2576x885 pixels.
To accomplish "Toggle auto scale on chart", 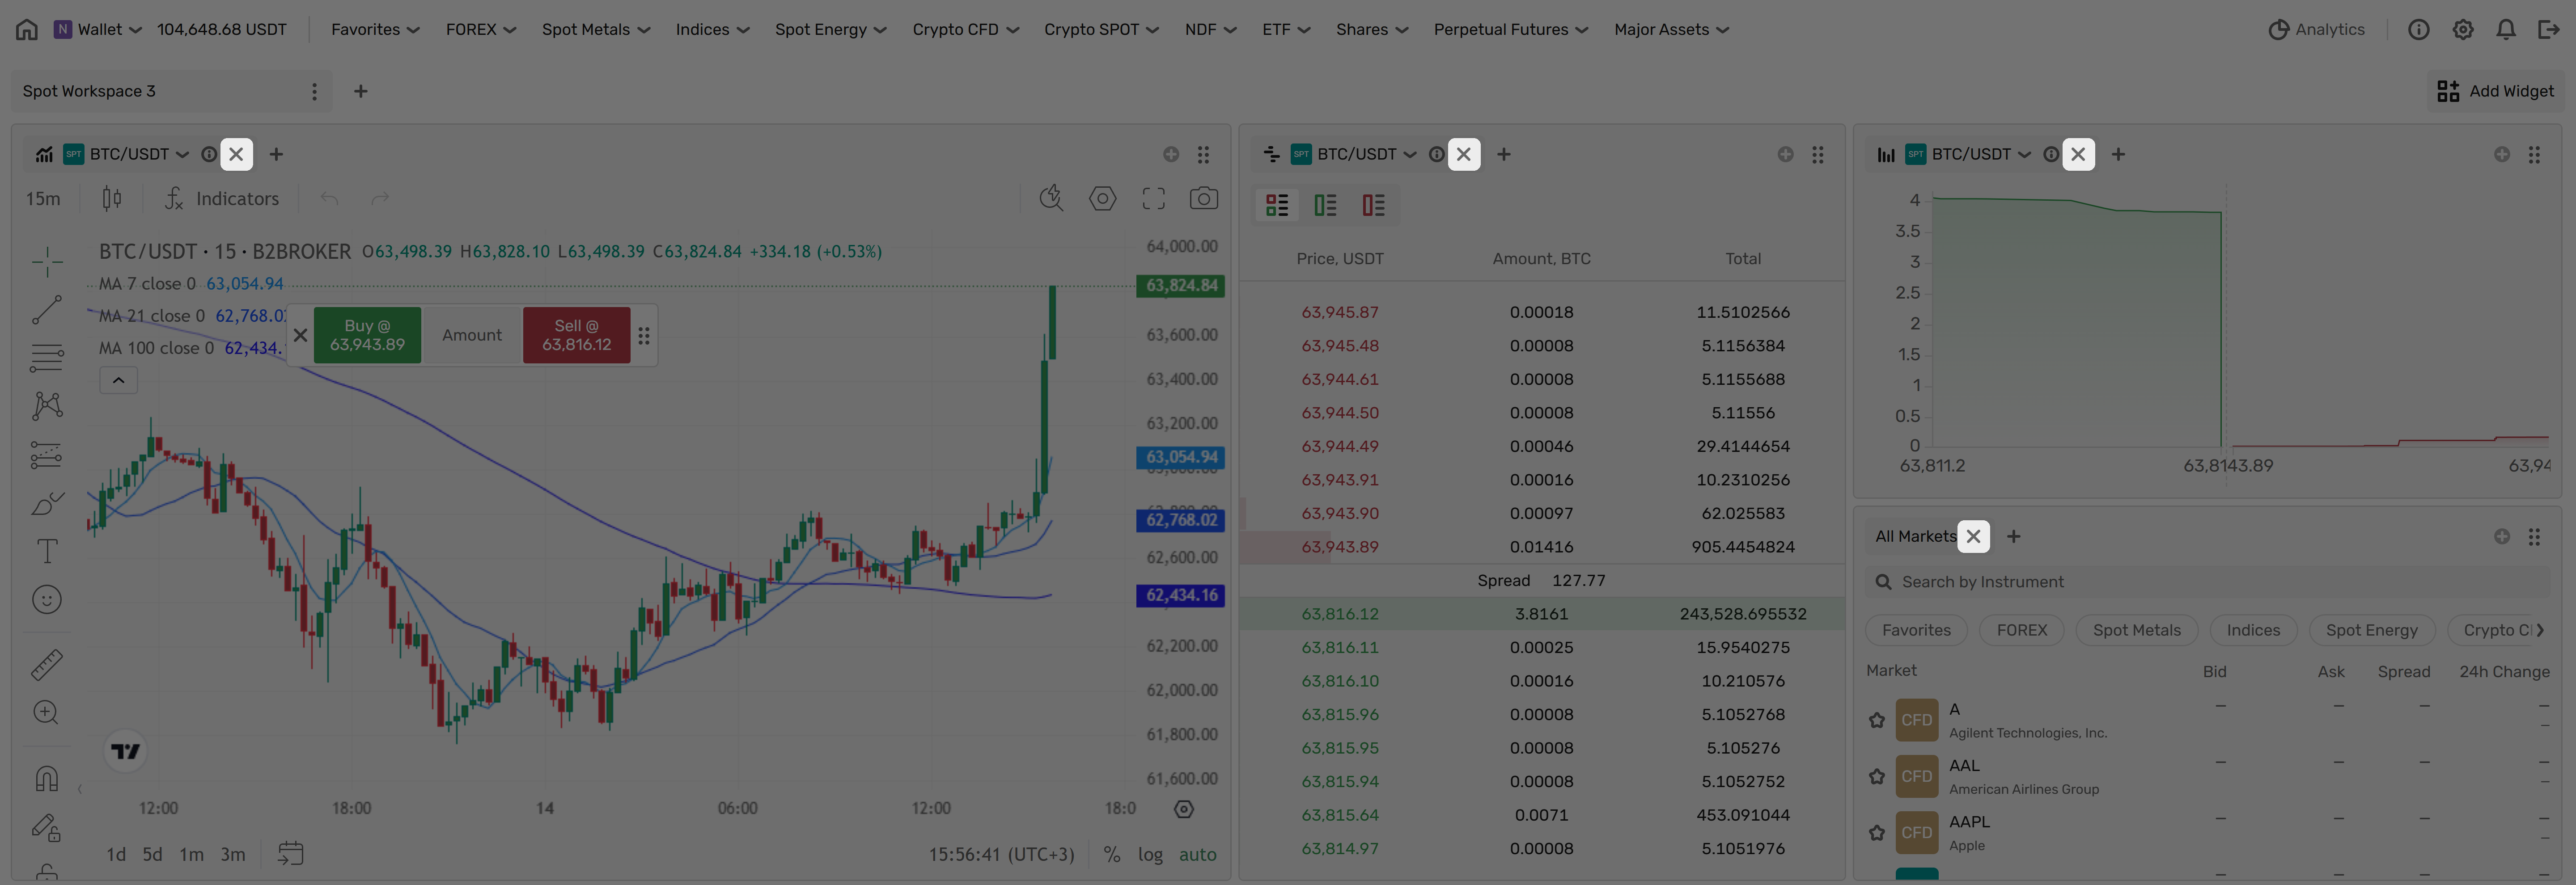I will pyautogui.click(x=1197, y=855).
